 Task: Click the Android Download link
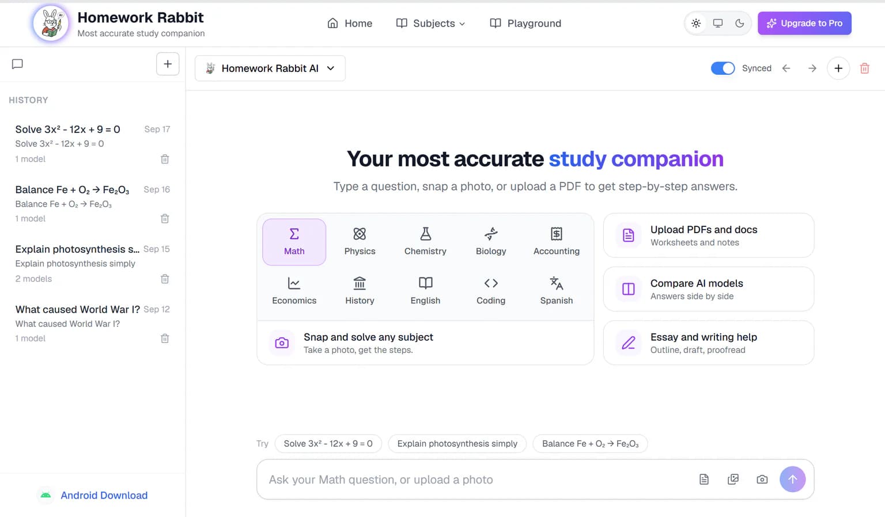click(104, 496)
